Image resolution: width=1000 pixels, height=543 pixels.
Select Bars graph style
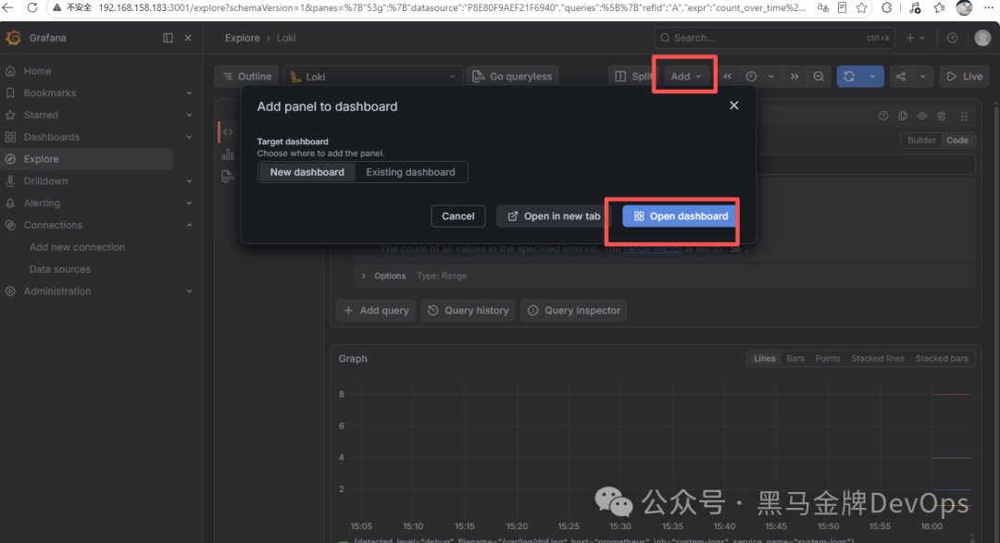795,359
